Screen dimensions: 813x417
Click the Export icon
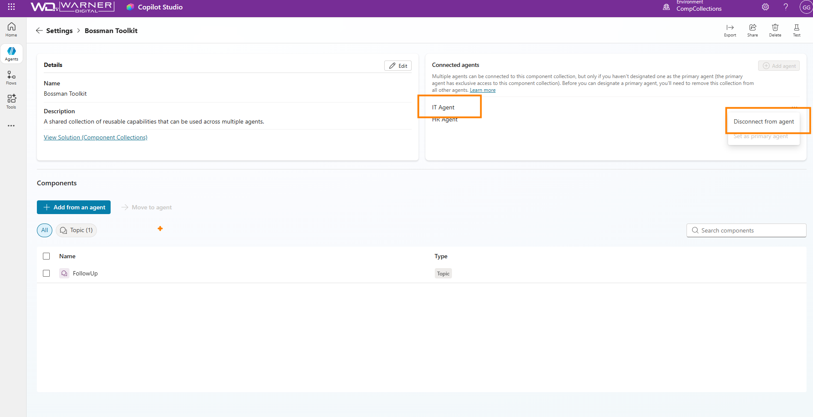pos(730,30)
